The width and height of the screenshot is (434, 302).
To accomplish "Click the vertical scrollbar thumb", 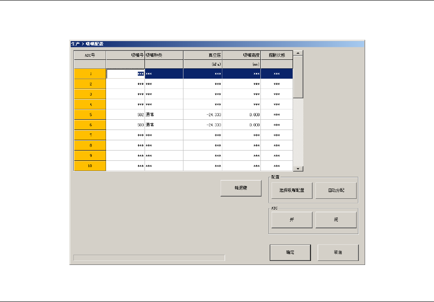I will point(298,77).
